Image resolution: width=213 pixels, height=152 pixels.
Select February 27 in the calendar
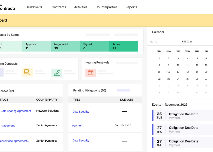tap(206, 79)
